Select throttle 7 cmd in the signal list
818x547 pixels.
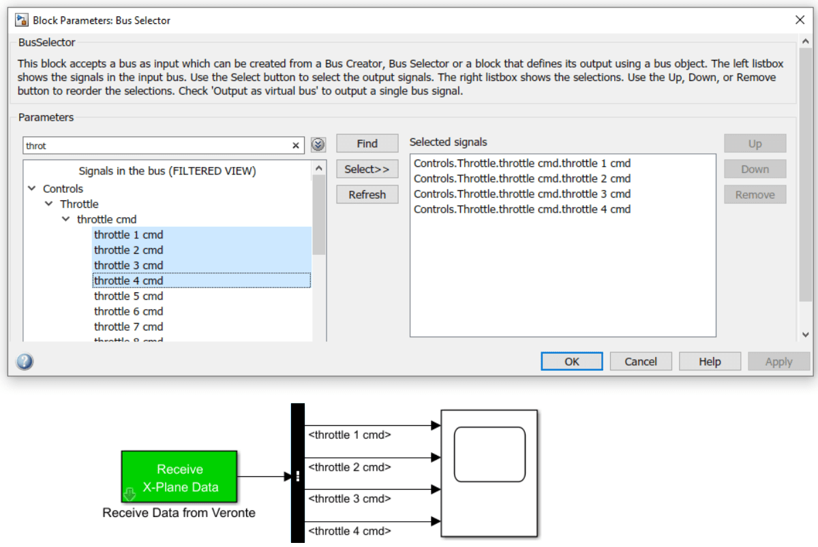click(x=129, y=327)
